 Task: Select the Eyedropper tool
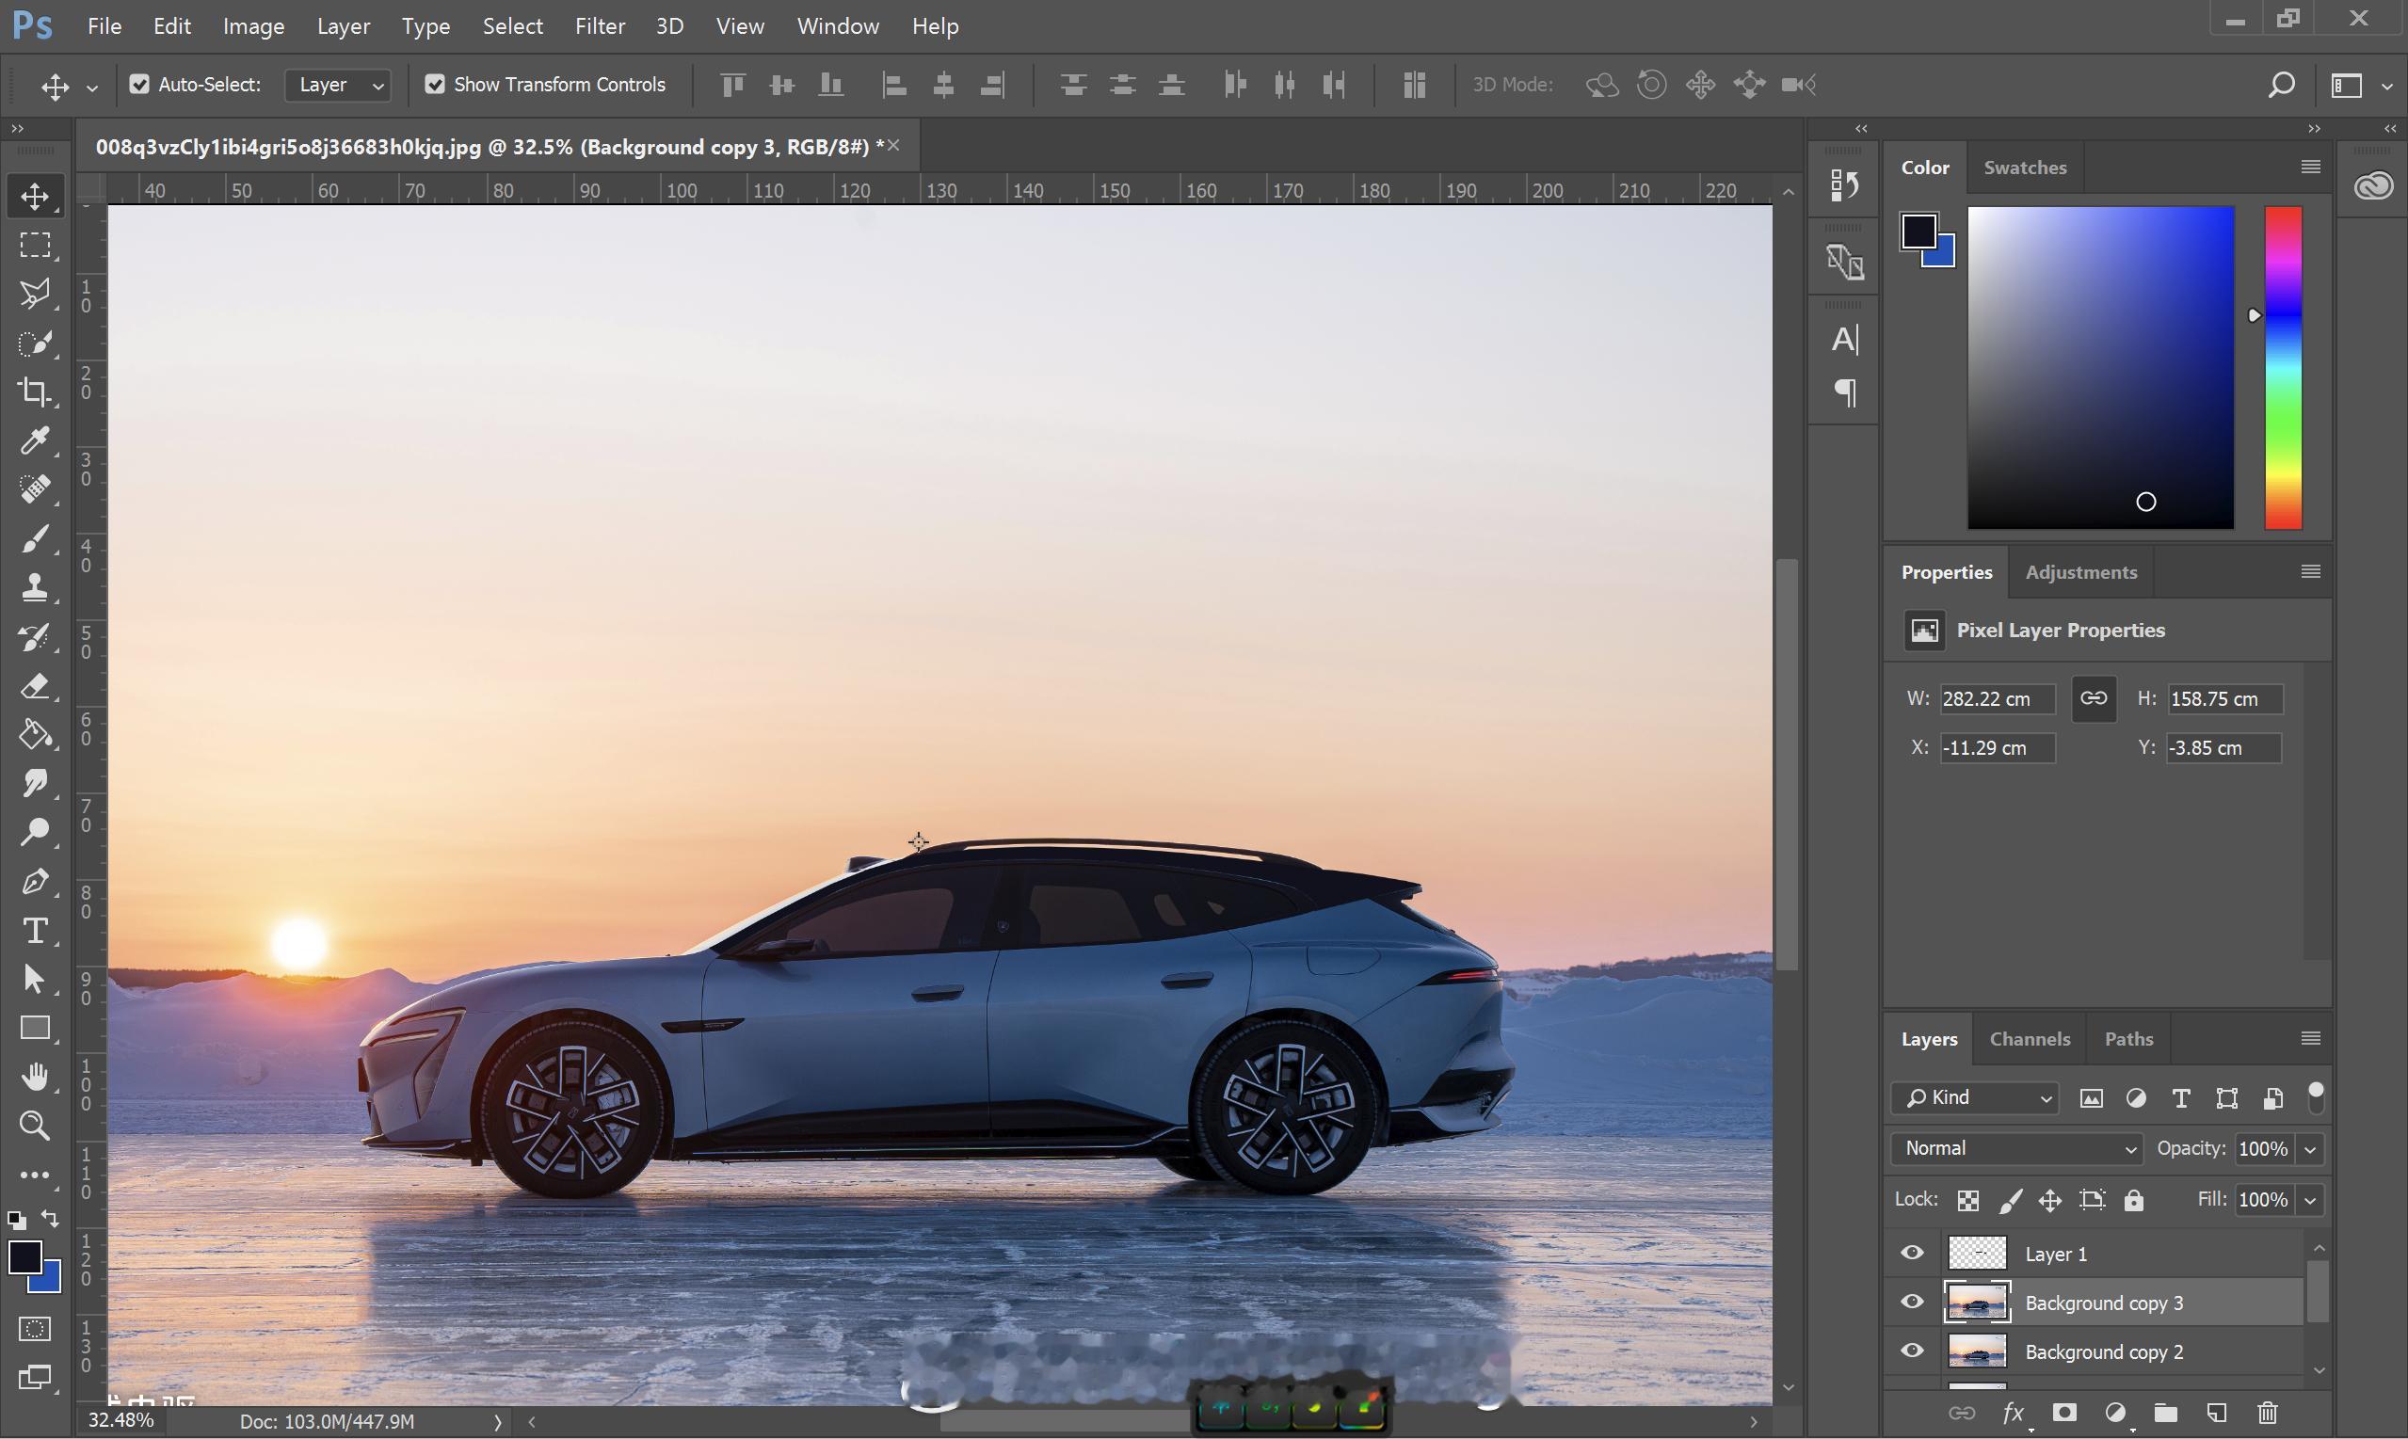[x=35, y=441]
